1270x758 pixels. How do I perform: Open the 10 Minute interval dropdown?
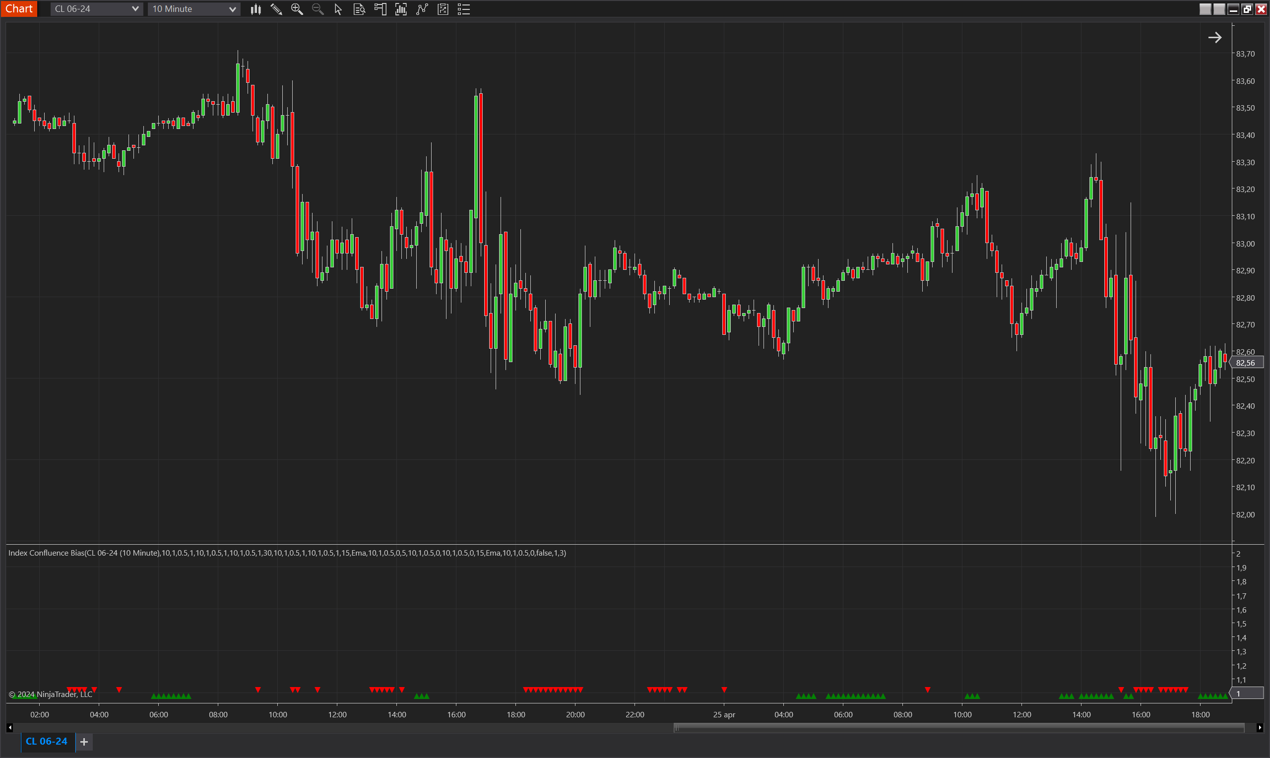coord(193,9)
